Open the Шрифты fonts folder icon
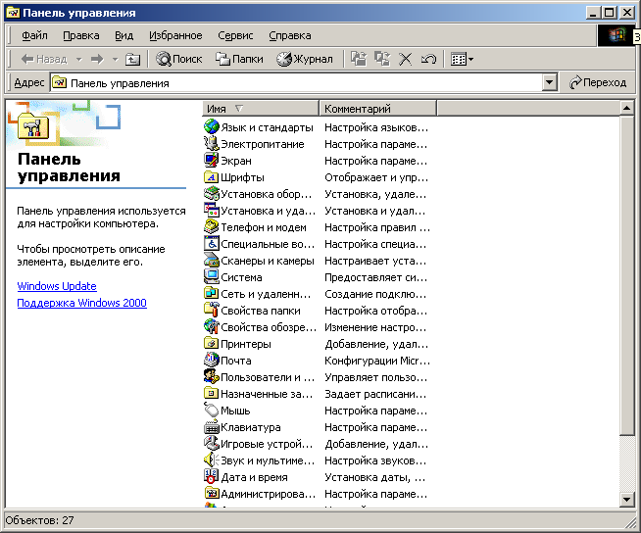This screenshot has width=641, height=533. tap(212, 177)
